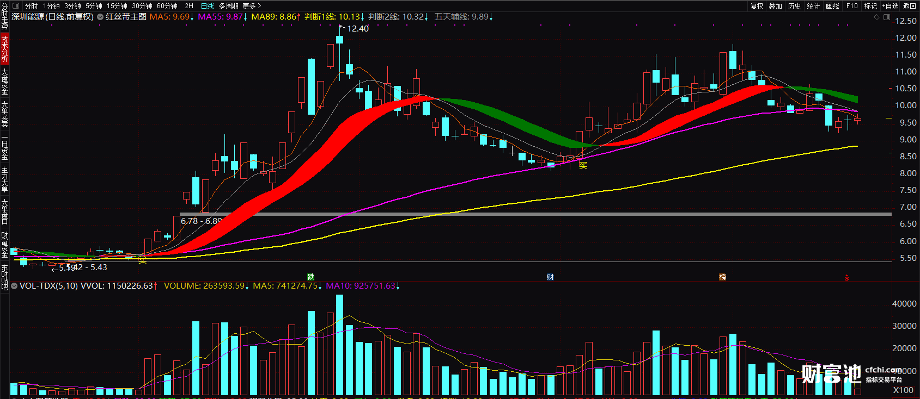Viewport: 920px width, 399px height.
Task: Click the 12.40 high price annotation
Action: click(x=358, y=29)
